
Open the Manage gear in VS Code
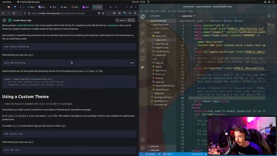pyautogui.click(x=142, y=148)
